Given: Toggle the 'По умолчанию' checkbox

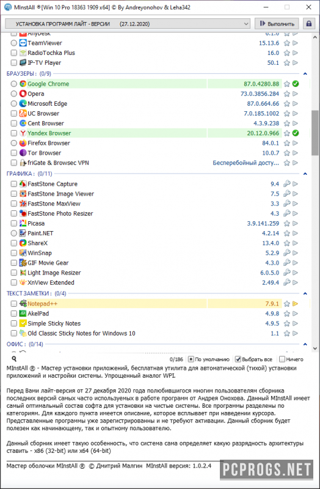Looking at the screenshot, I should pyautogui.click(x=191, y=359).
